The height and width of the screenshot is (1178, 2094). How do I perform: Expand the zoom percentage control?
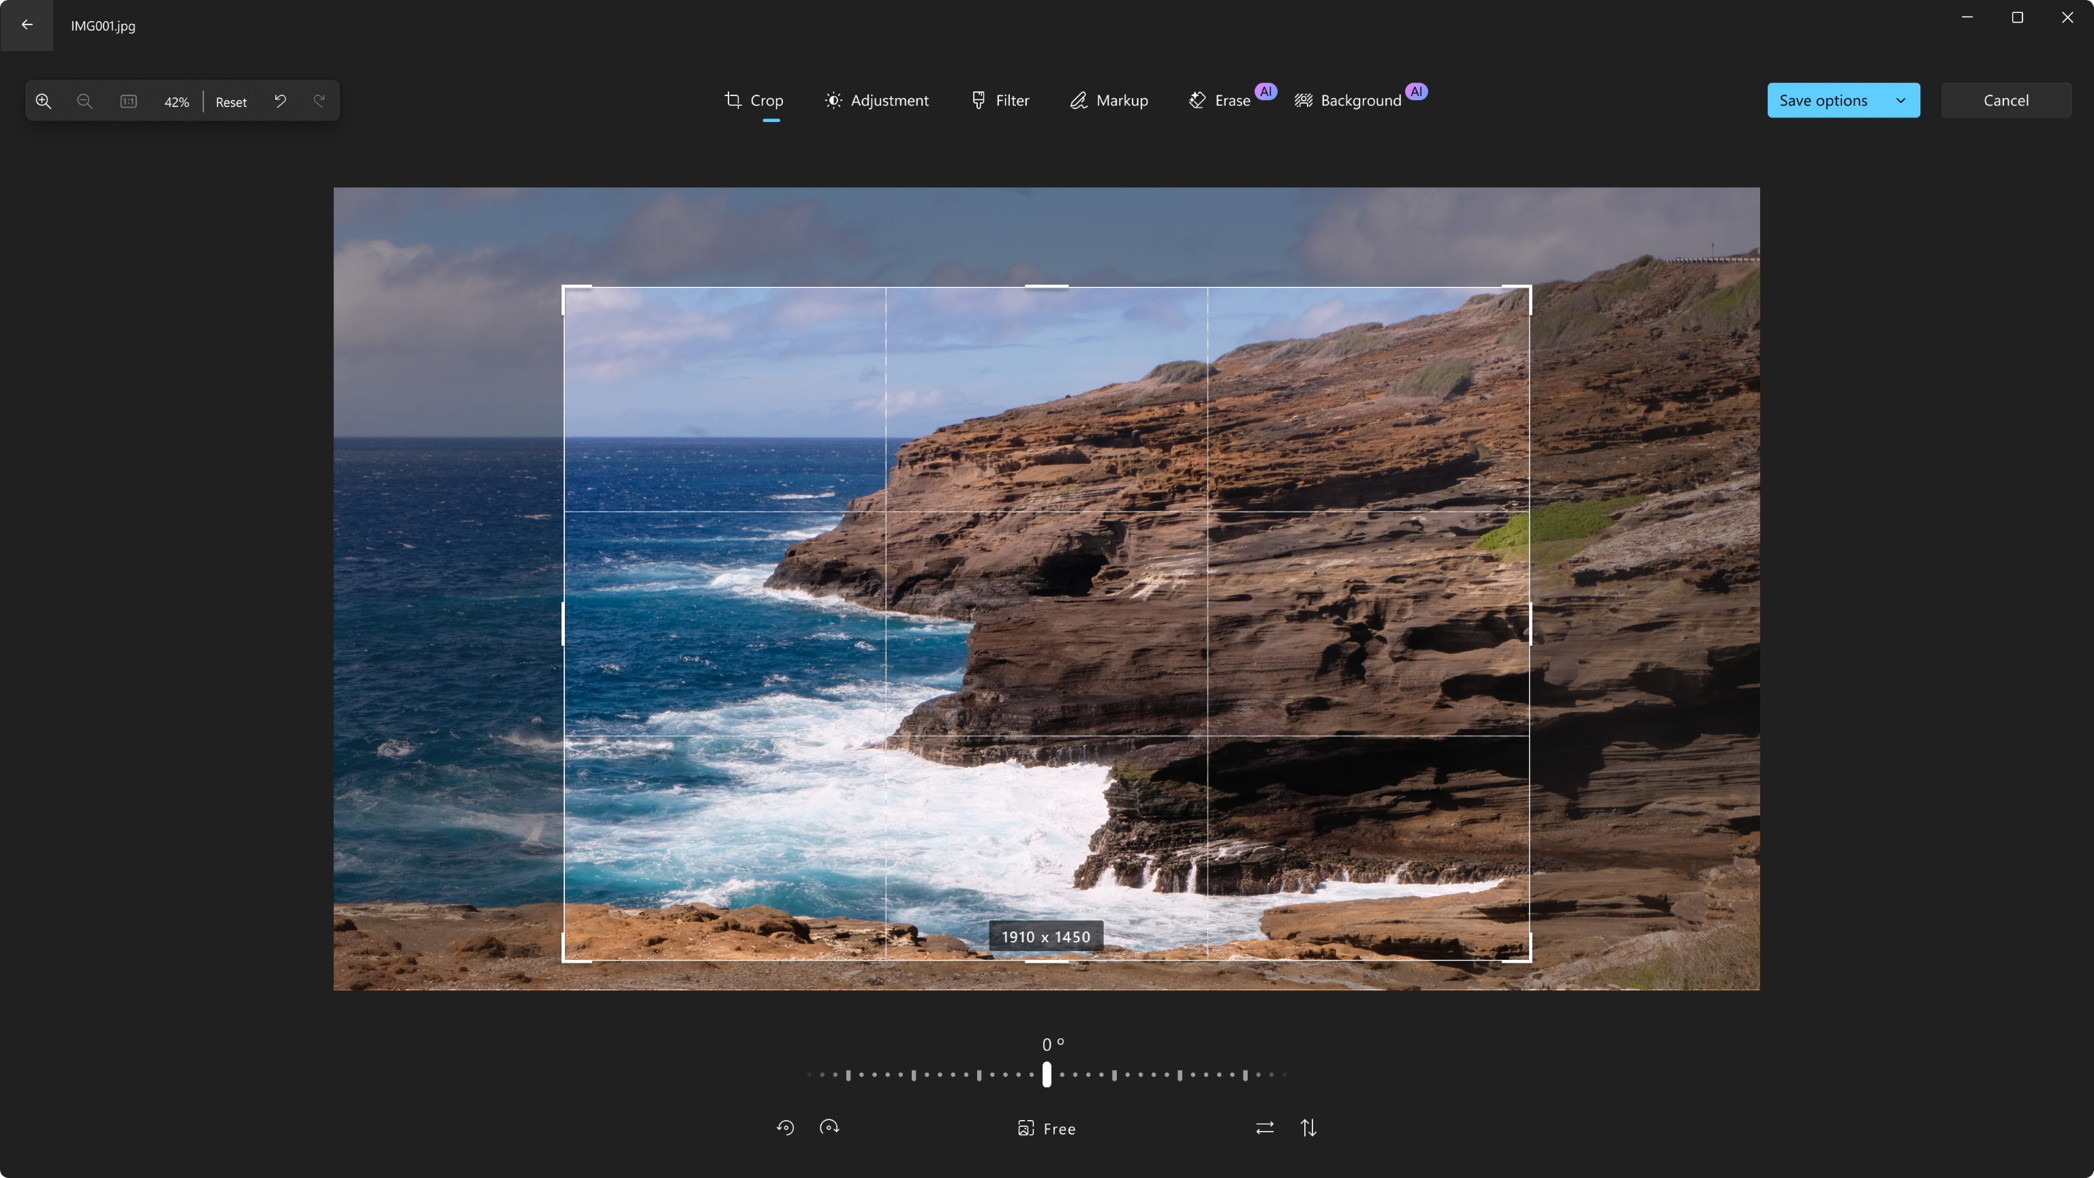click(175, 101)
